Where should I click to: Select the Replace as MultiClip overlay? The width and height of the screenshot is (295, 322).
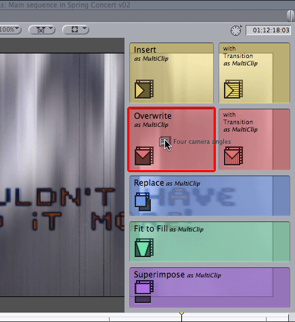click(210, 196)
